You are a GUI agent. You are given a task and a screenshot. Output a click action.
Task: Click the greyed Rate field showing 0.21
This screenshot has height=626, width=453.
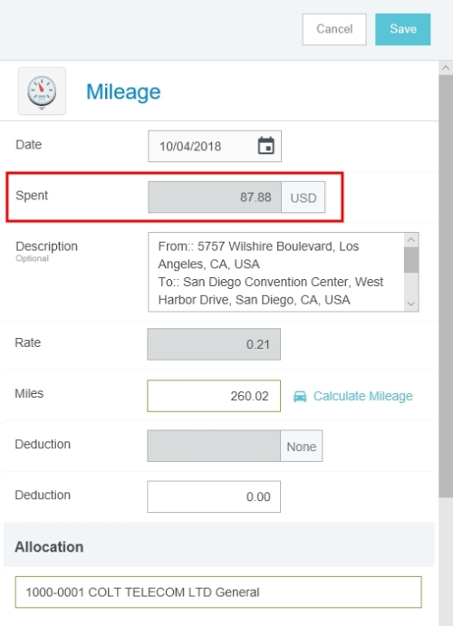coord(214,344)
